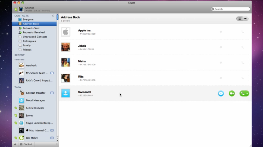Click faded call icon for Rita

tap(243, 78)
